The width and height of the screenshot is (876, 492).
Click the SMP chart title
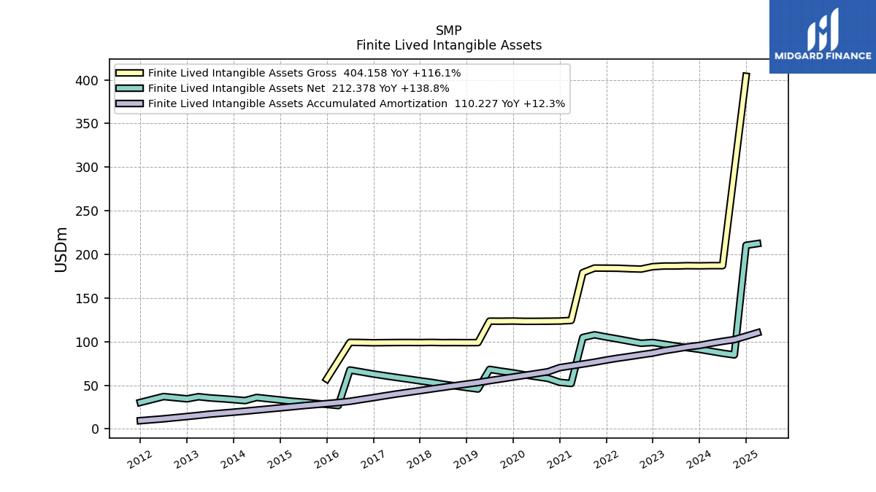coord(449,31)
